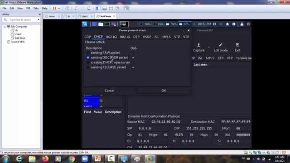290x163 pixels.
Task: Launch the terminal emulator from Kali panel
Action: point(107,24)
